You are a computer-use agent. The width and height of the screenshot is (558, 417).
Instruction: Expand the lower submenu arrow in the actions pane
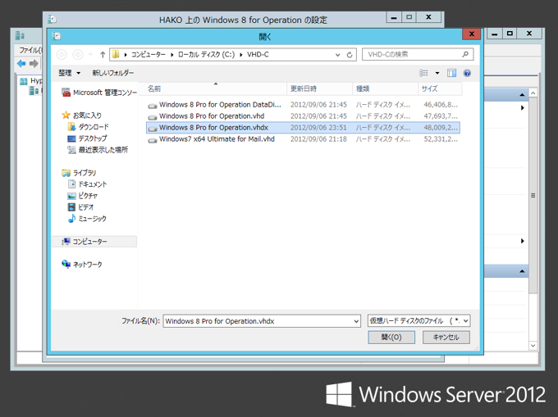(x=523, y=241)
